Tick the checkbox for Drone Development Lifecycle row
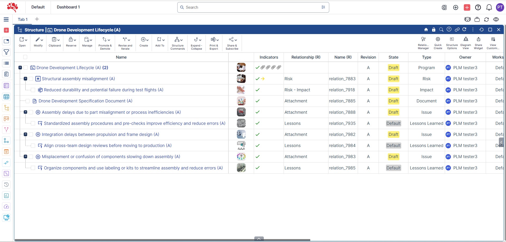506x242 pixels. (26, 68)
